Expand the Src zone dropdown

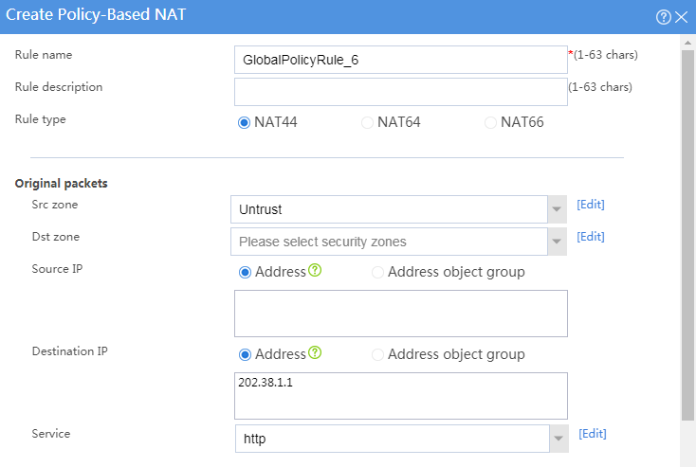pyautogui.click(x=557, y=209)
